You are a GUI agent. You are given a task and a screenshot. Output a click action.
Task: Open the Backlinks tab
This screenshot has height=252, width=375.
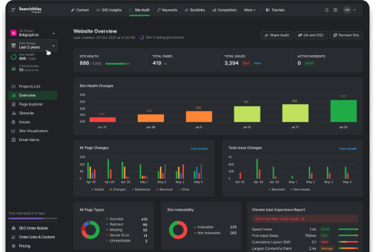click(x=194, y=10)
